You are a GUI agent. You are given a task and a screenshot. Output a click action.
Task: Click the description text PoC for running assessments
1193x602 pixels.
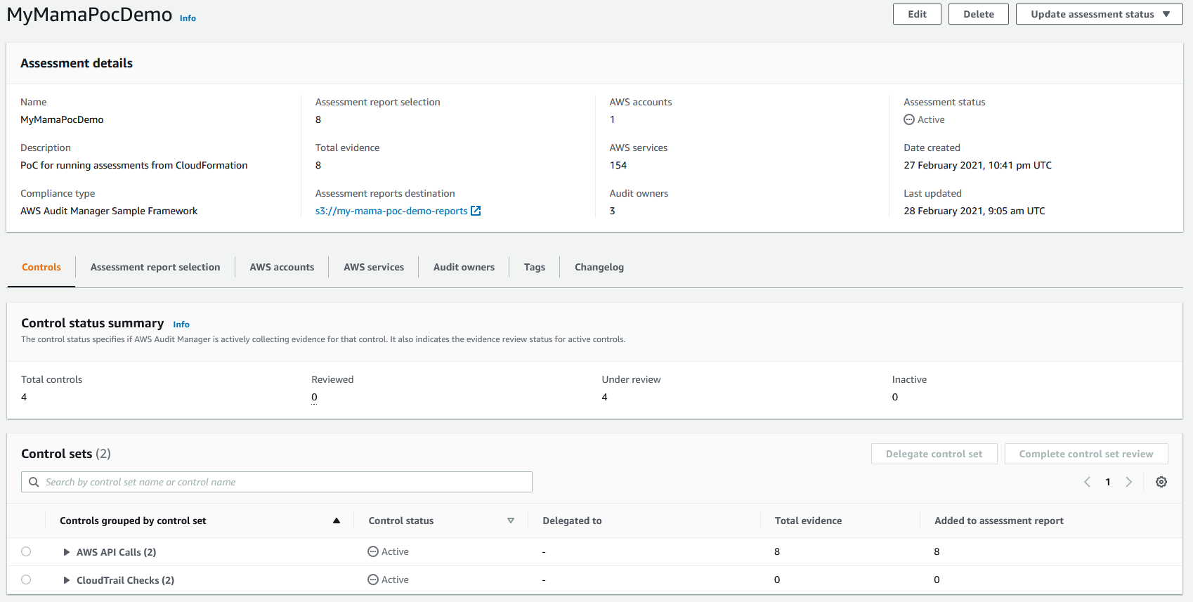(x=134, y=165)
